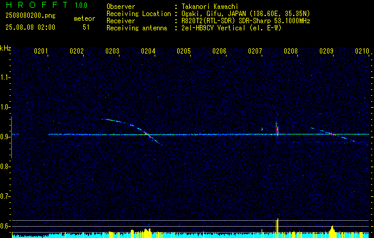Click the 0210 time marker
The image size is (374, 238).
[362, 51]
